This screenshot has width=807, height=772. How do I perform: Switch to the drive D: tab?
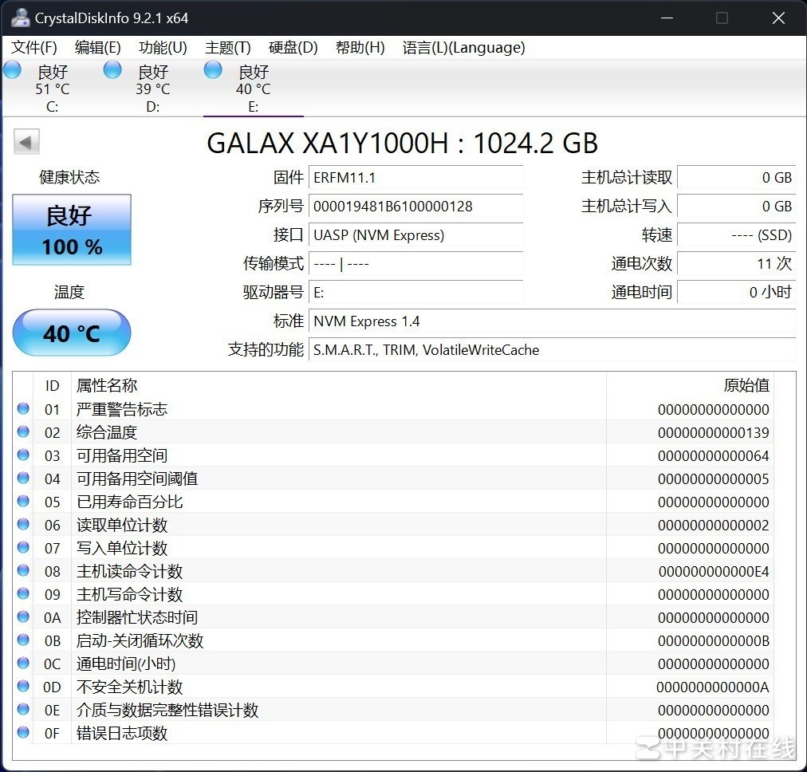[x=152, y=86]
